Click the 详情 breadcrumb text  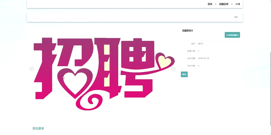(238, 4)
